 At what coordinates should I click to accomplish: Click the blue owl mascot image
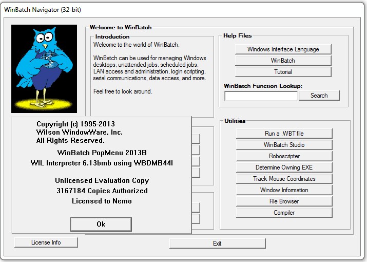pyautogui.click(x=44, y=69)
